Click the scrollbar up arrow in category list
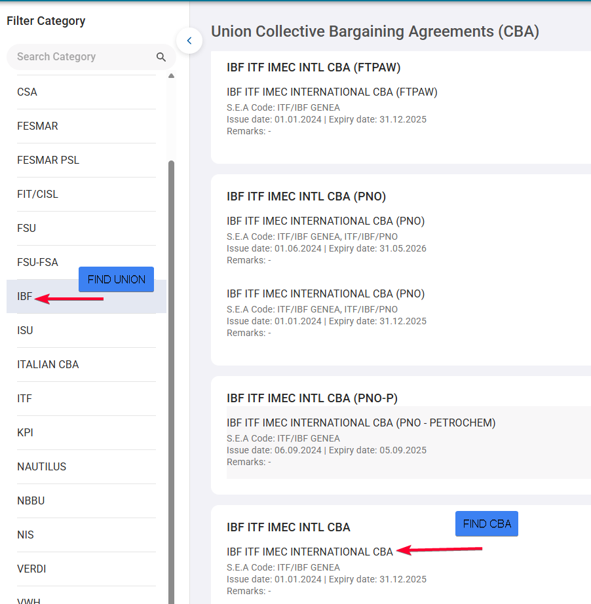The width and height of the screenshot is (591, 604). click(172, 76)
